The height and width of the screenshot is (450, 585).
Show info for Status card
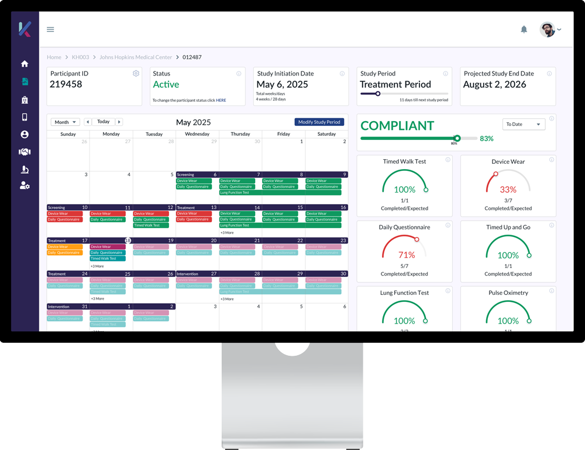point(239,74)
